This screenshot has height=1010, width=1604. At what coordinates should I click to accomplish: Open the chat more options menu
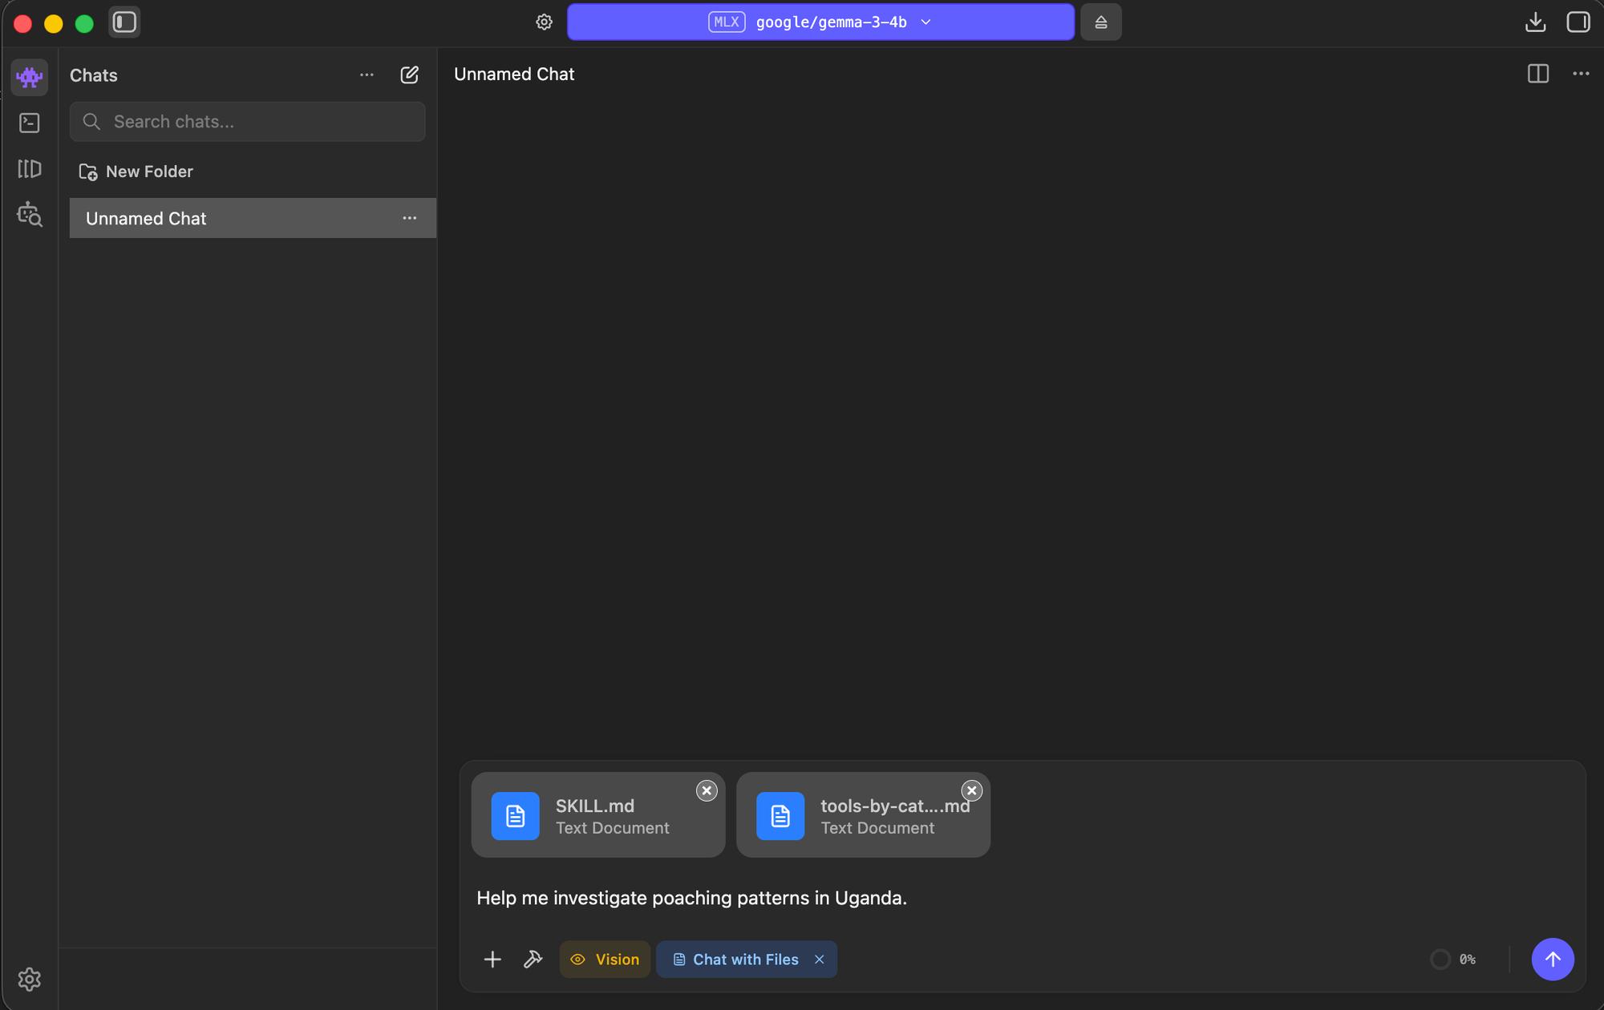tap(1581, 74)
